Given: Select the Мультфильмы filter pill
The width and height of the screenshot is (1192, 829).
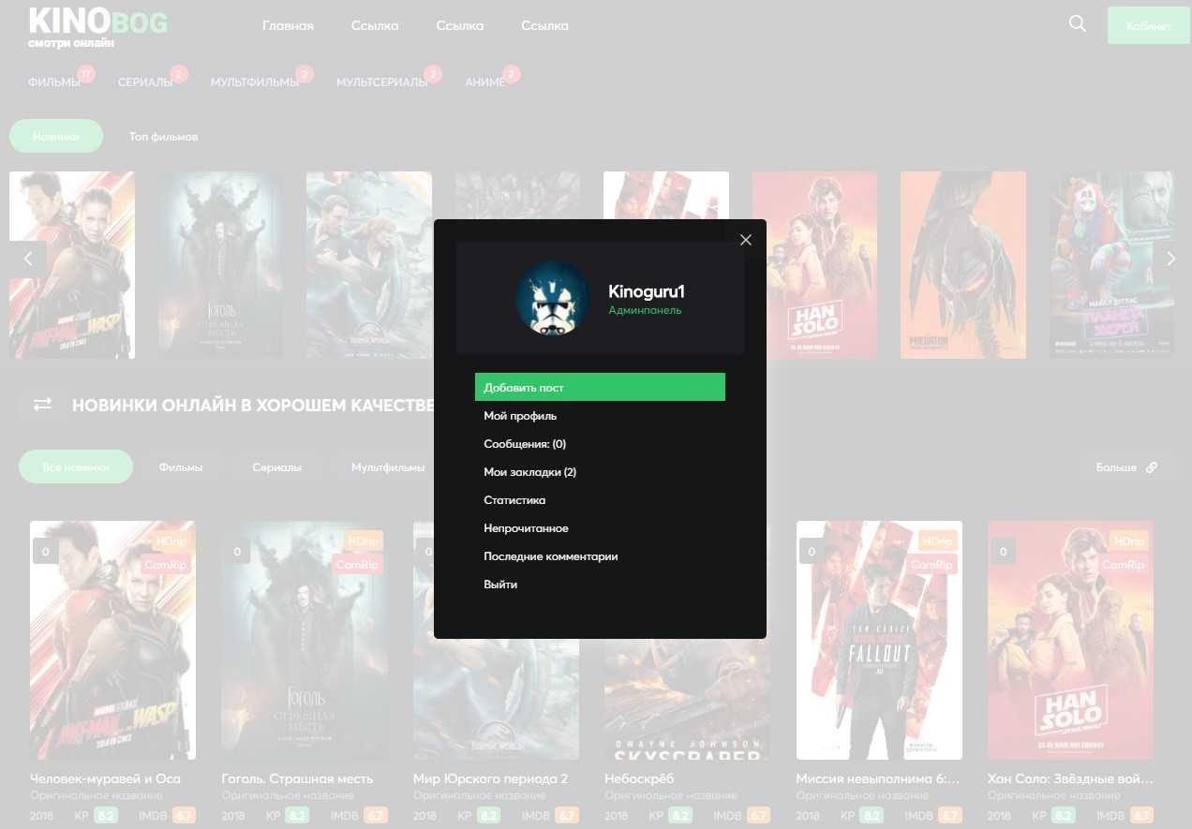Looking at the screenshot, I should (387, 466).
